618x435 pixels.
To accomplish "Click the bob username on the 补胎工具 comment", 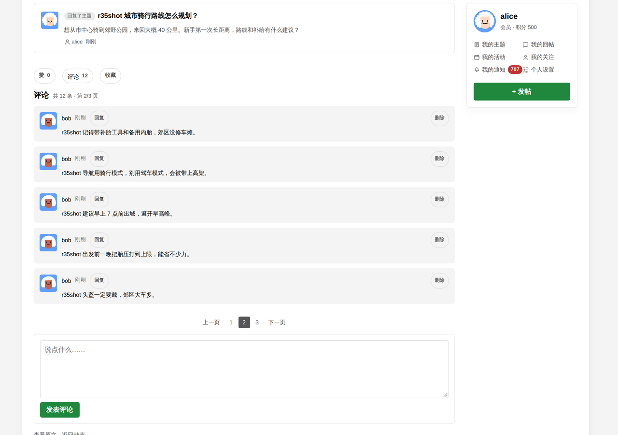I will (x=67, y=118).
